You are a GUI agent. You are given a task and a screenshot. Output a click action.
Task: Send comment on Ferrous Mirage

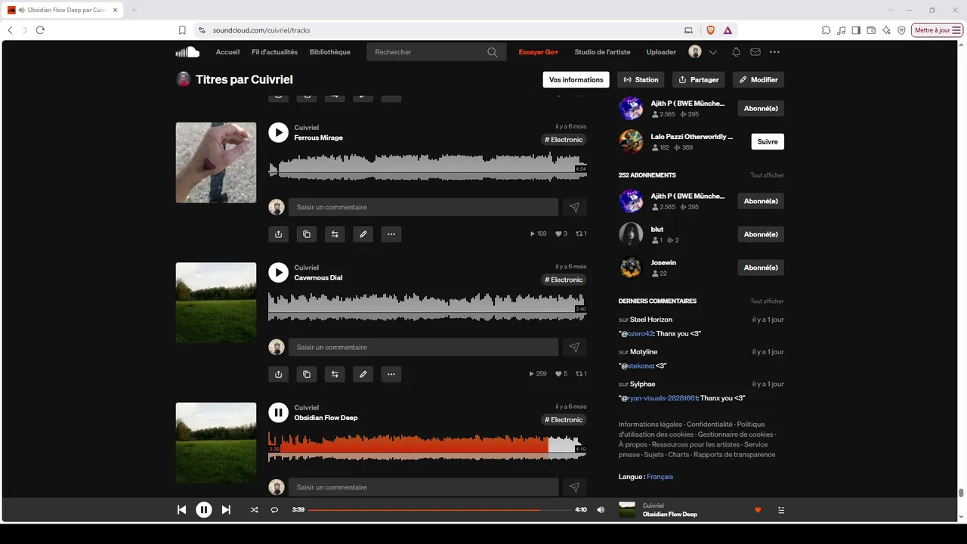(574, 207)
